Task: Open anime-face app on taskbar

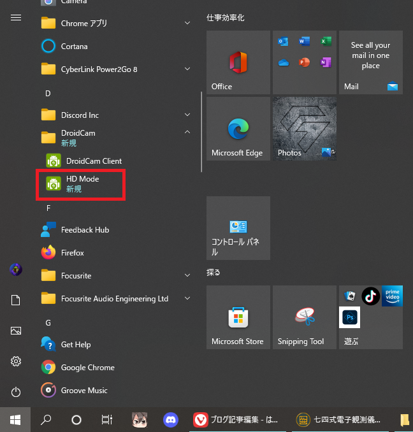Action: click(140, 420)
